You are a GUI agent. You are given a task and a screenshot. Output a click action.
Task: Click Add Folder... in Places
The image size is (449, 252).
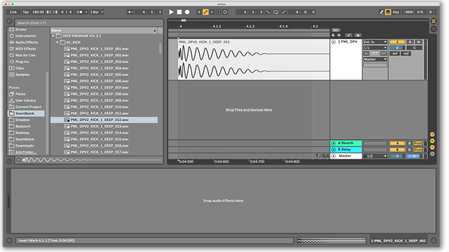26,152
